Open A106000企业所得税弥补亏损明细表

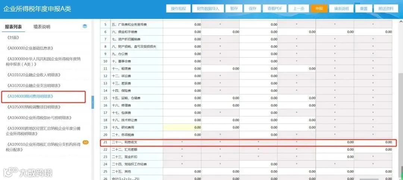point(38,118)
